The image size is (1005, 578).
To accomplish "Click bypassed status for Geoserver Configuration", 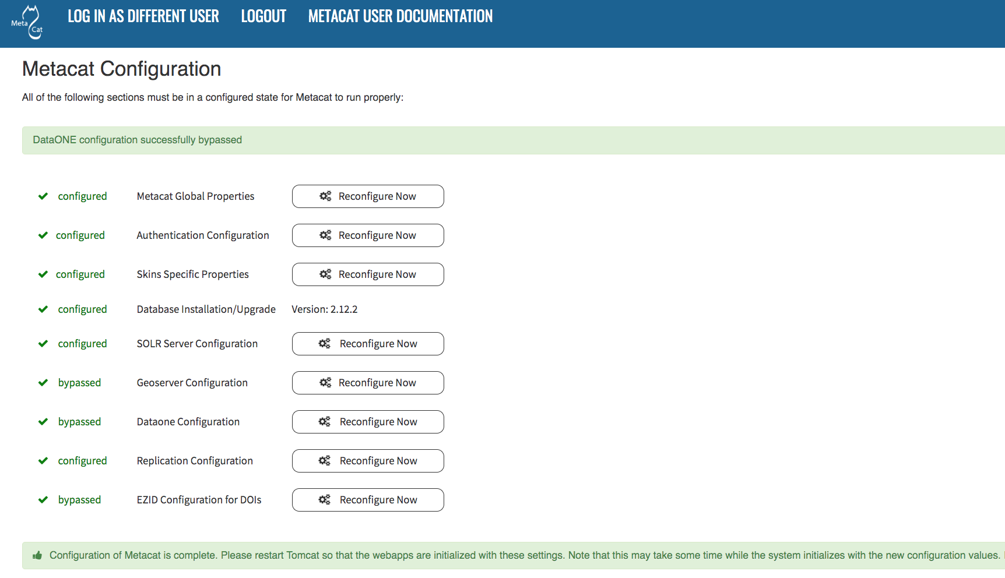I will pyautogui.click(x=79, y=383).
